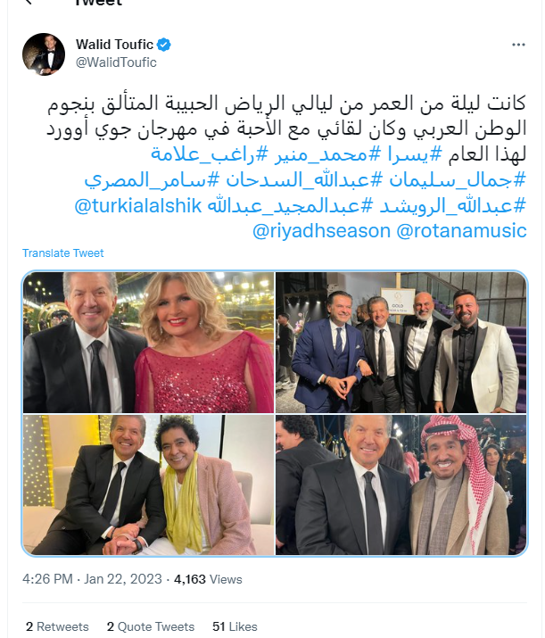This screenshot has height=638, width=545.
Task: Click the #جمال_سليمان hashtag
Action: click(x=458, y=180)
